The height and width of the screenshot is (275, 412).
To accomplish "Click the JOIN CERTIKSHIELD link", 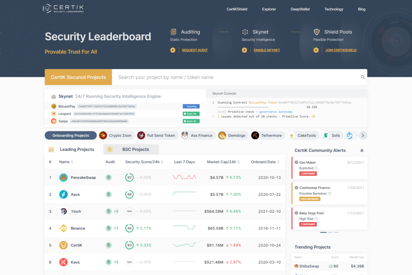I will [341, 50].
